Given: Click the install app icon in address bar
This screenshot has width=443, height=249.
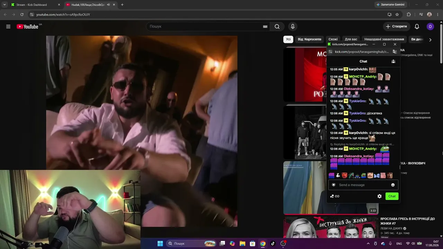Looking at the screenshot, I should [x=389, y=15].
